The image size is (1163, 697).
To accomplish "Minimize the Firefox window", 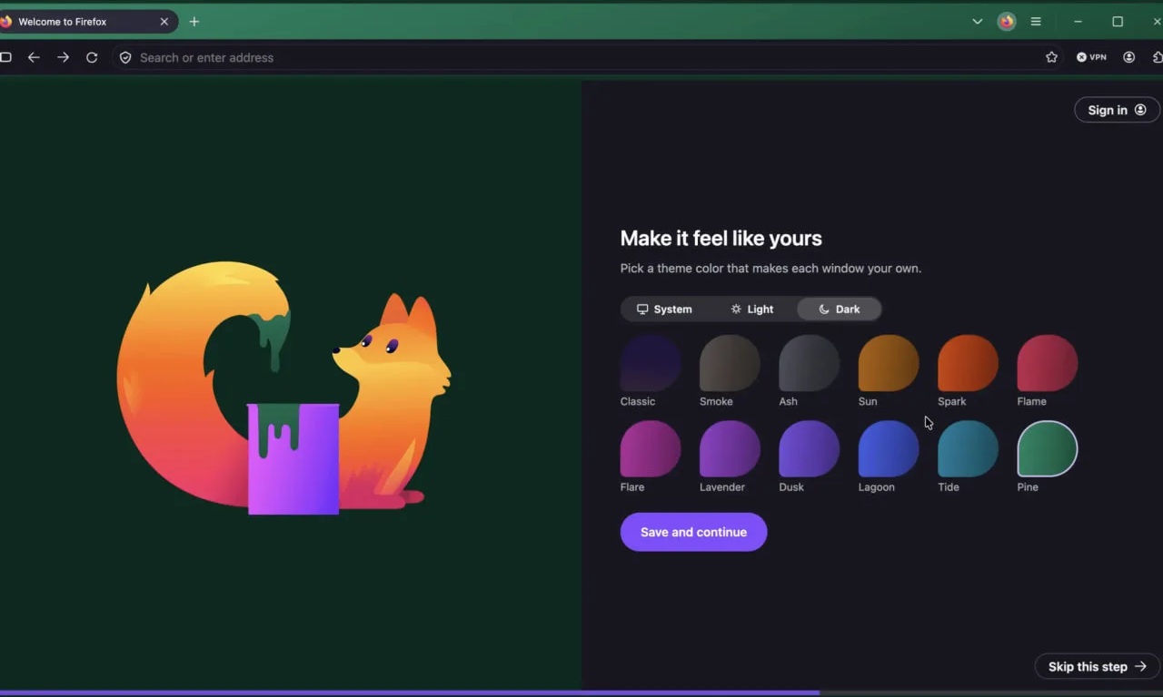I will [1078, 22].
